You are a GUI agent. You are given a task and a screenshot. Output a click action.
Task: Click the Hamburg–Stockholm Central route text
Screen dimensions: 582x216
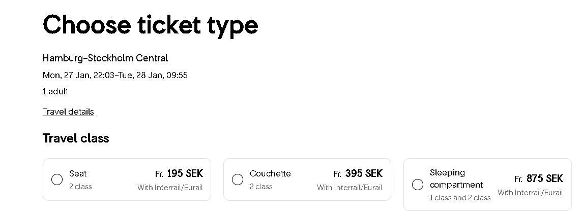coord(105,58)
